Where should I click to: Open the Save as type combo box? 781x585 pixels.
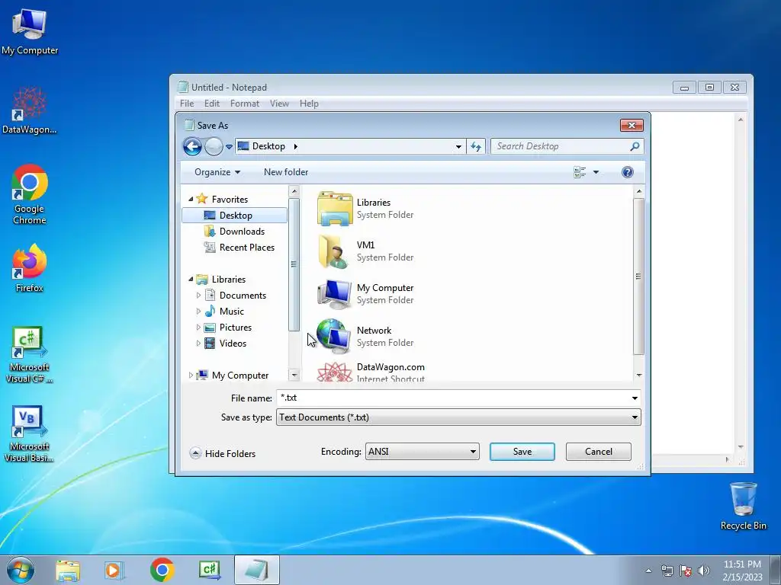click(458, 417)
